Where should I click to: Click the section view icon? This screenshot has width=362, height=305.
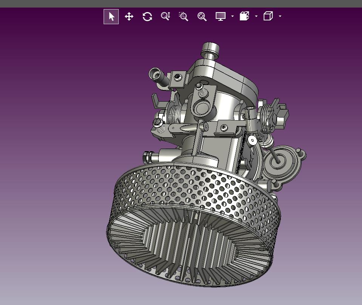pos(245,16)
